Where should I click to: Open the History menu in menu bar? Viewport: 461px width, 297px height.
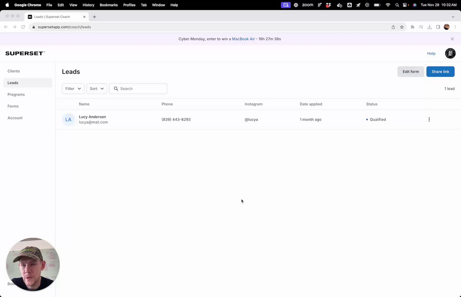pyautogui.click(x=88, y=5)
